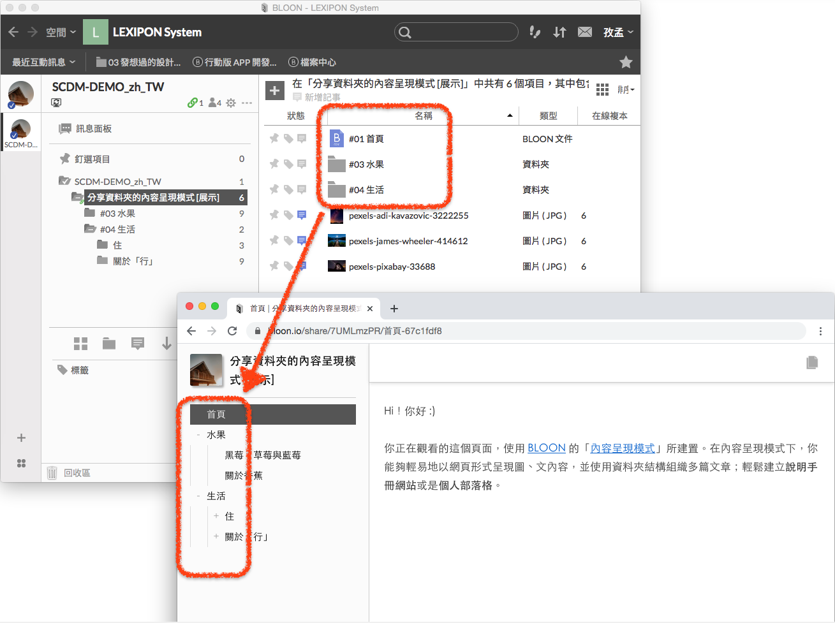Click the four-squares tile view icon in bottom toolbar

point(81,344)
